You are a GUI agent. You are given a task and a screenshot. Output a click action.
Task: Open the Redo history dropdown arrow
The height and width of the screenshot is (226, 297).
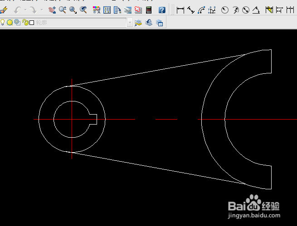tap(42, 10)
